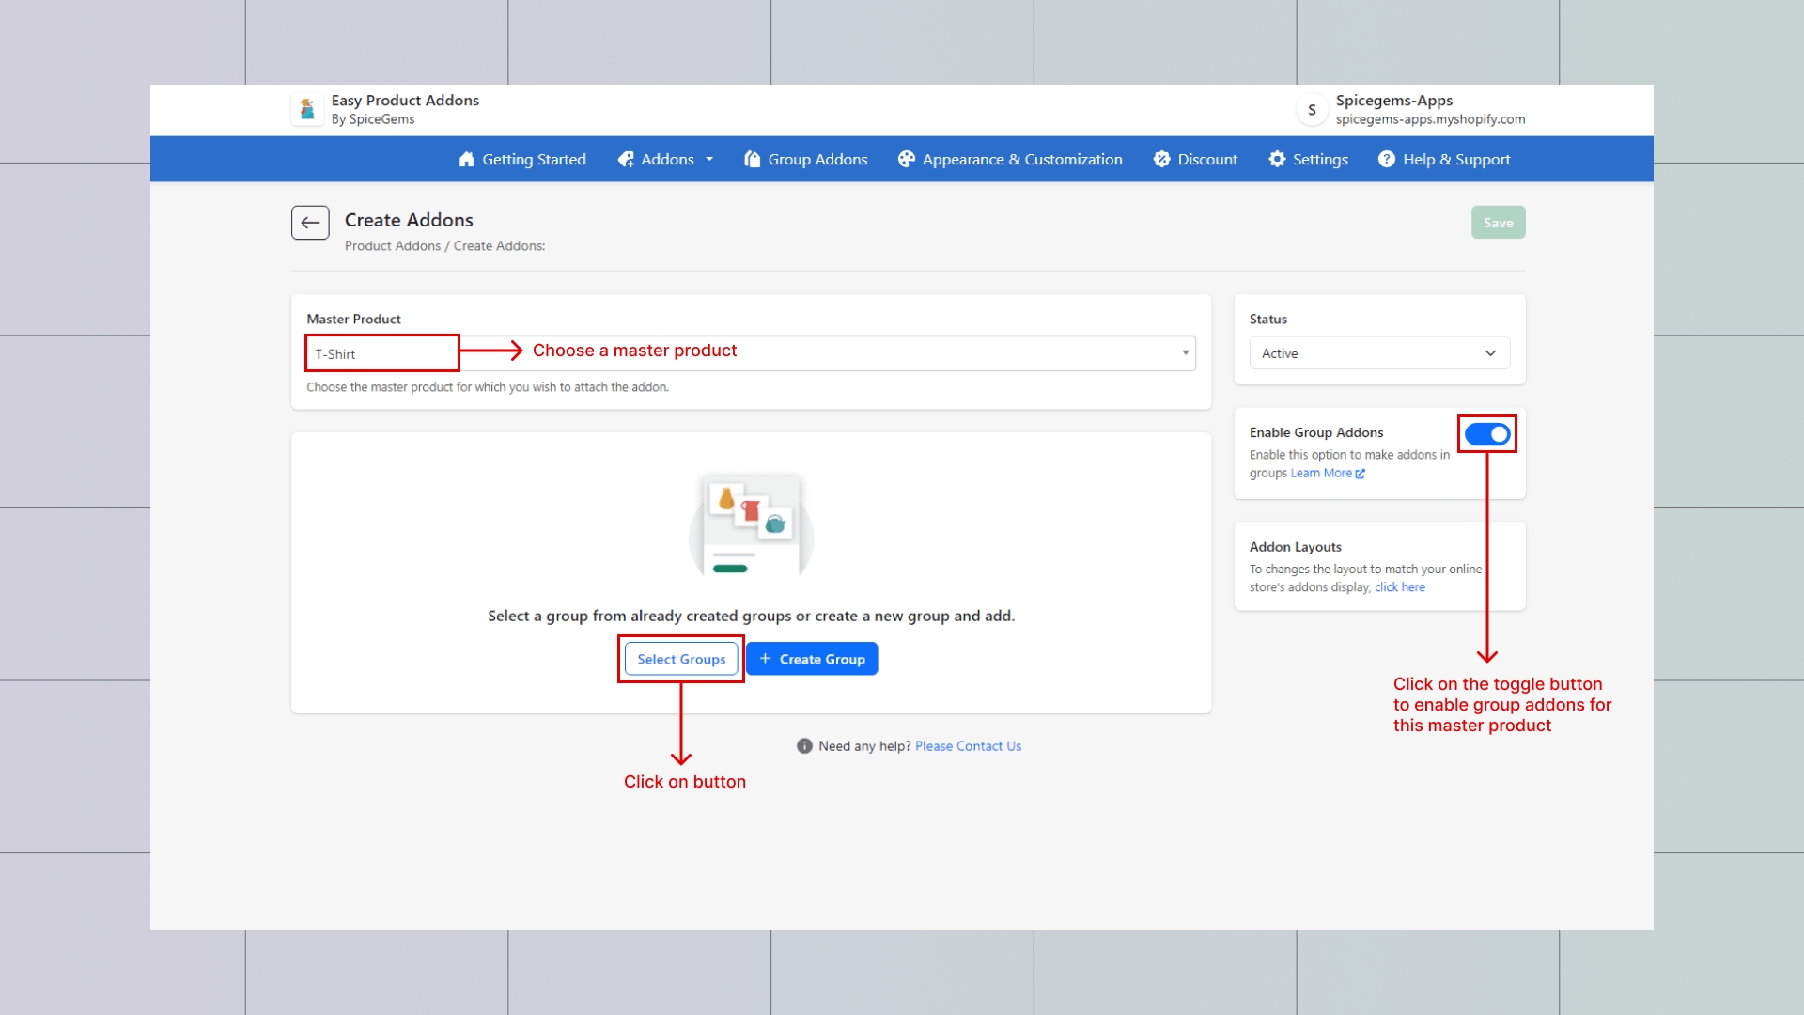Screen dimensions: 1804x1015
Task: Open the Status Active dropdown
Action: tap(1378, 353)
